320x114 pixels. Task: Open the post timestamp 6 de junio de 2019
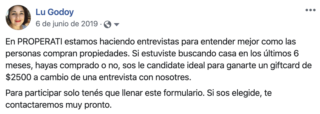[67, 24]
